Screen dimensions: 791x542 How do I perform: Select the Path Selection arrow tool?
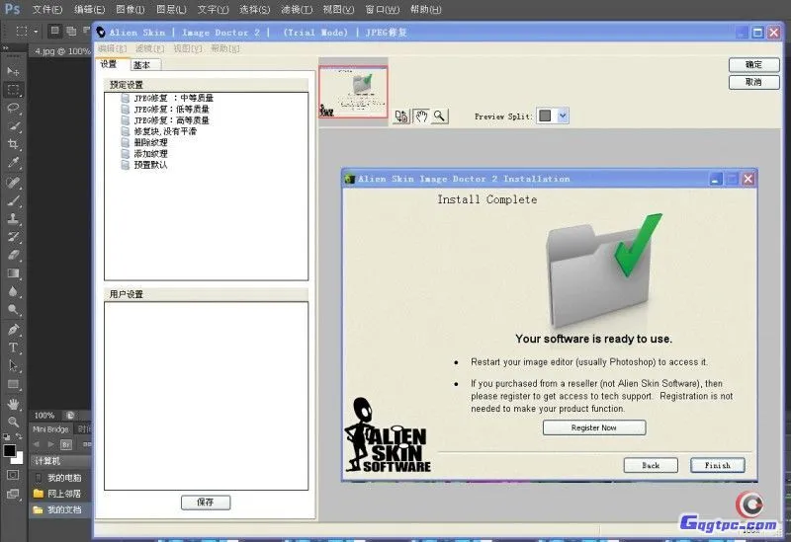tap(13, 366)
